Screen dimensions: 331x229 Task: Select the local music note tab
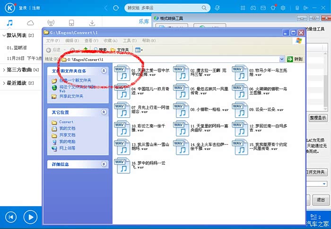coord(10,23)
